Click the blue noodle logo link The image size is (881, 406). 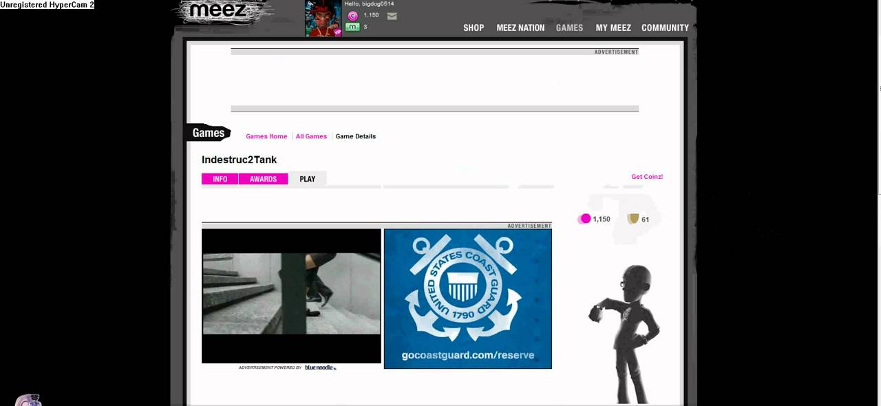pyautogui.click(x=320, y=367)
